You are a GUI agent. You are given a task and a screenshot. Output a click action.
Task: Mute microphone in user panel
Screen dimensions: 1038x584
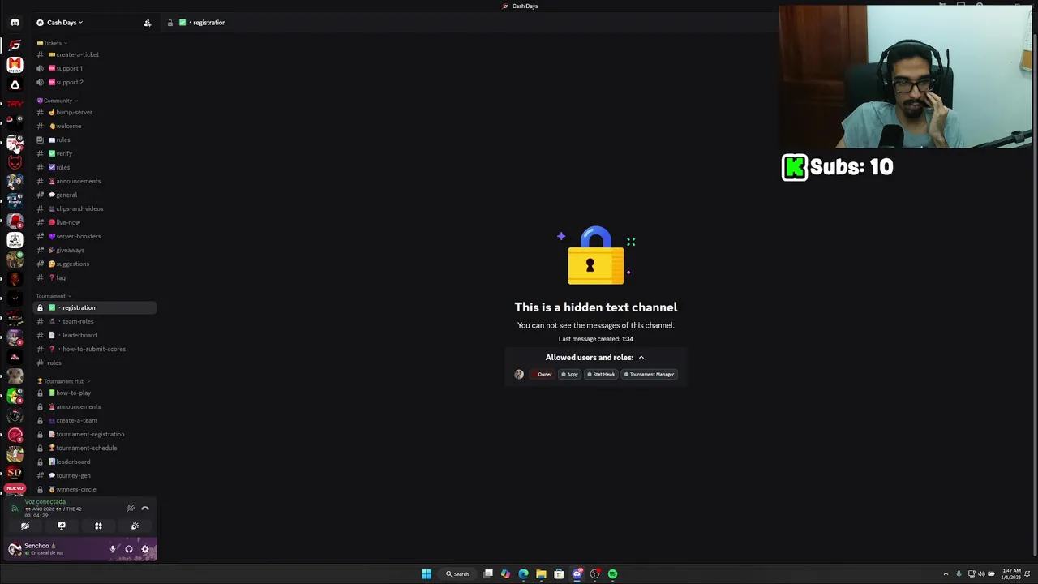point(113,549)
